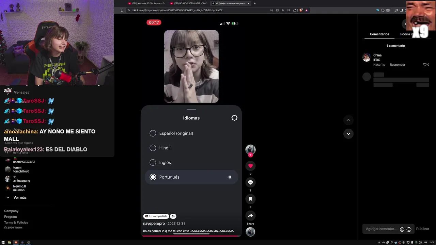Viewport: 436px width, 245px height.
Task: Switch to the Sobrevive 30 Días browser tab
Action: click(147, 3)
